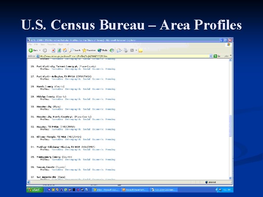
Task: Select the heading 'San Antonio city'
Action: 46,177
